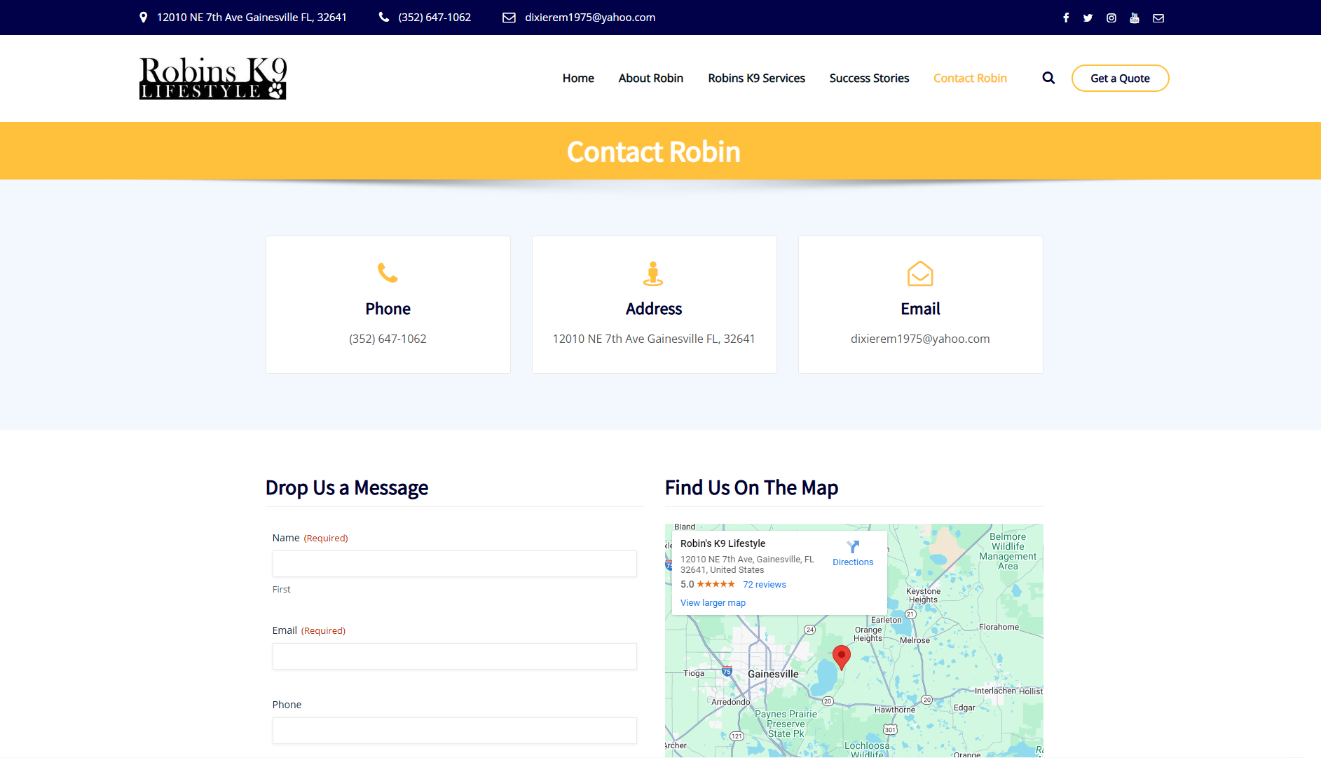Open the 72 reviews link on map

765,585
